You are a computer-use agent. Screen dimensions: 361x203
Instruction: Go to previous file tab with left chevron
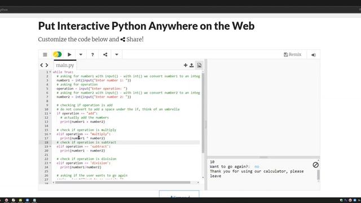click(x=41, y=65)
